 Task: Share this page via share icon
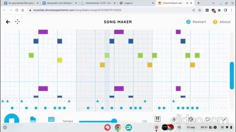click(x=194, y=10)
